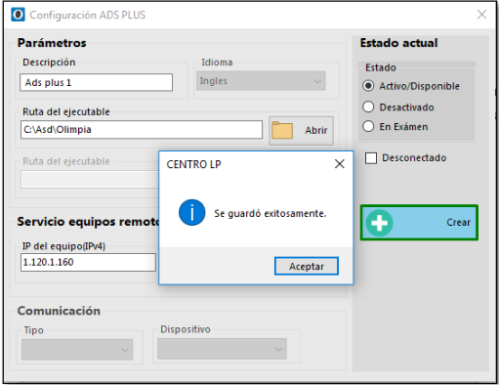Screen dimensions: 499x385
Task: Click the Parámetros section heading
Action: 52,43
